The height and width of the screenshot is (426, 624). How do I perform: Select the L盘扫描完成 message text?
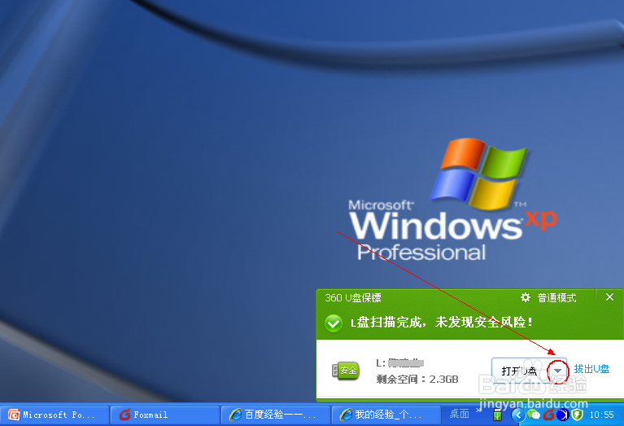click(441, 322)
